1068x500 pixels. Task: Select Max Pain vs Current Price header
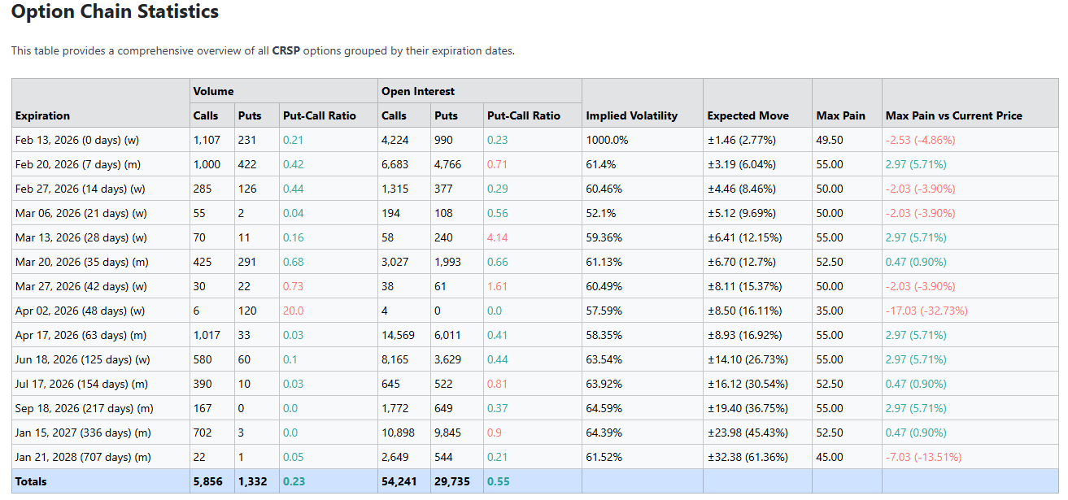click(x=953, y=115)
